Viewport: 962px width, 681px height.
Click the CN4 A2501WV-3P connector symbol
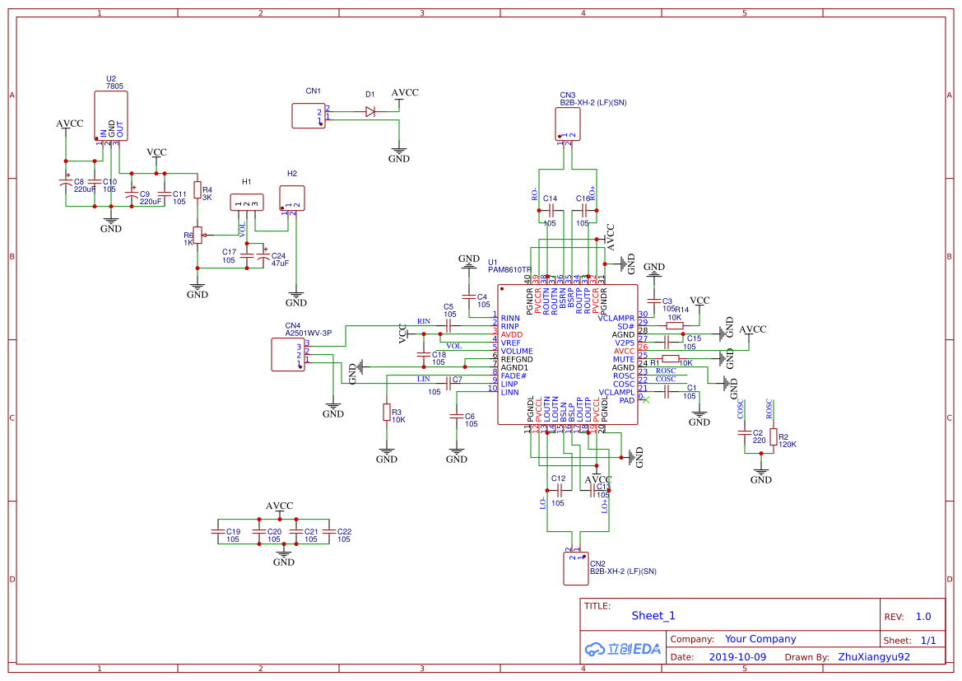(288, 354)
